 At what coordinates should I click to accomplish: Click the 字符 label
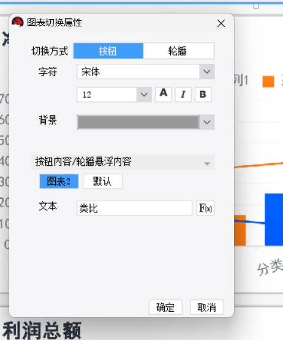[x=48, y=72]
